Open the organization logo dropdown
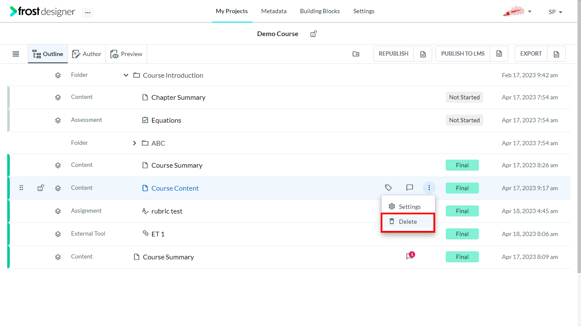This screenshot has height=326, width=581. pos(517,11)
